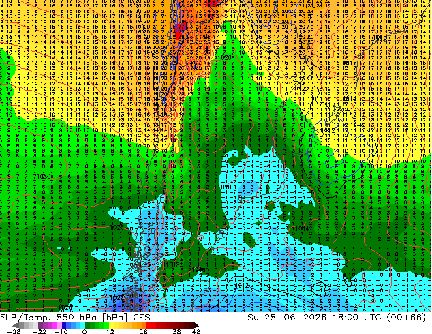Pick the bright yellow swatch above '12' in the legend
432x334 pixels.
click(111, 325)
